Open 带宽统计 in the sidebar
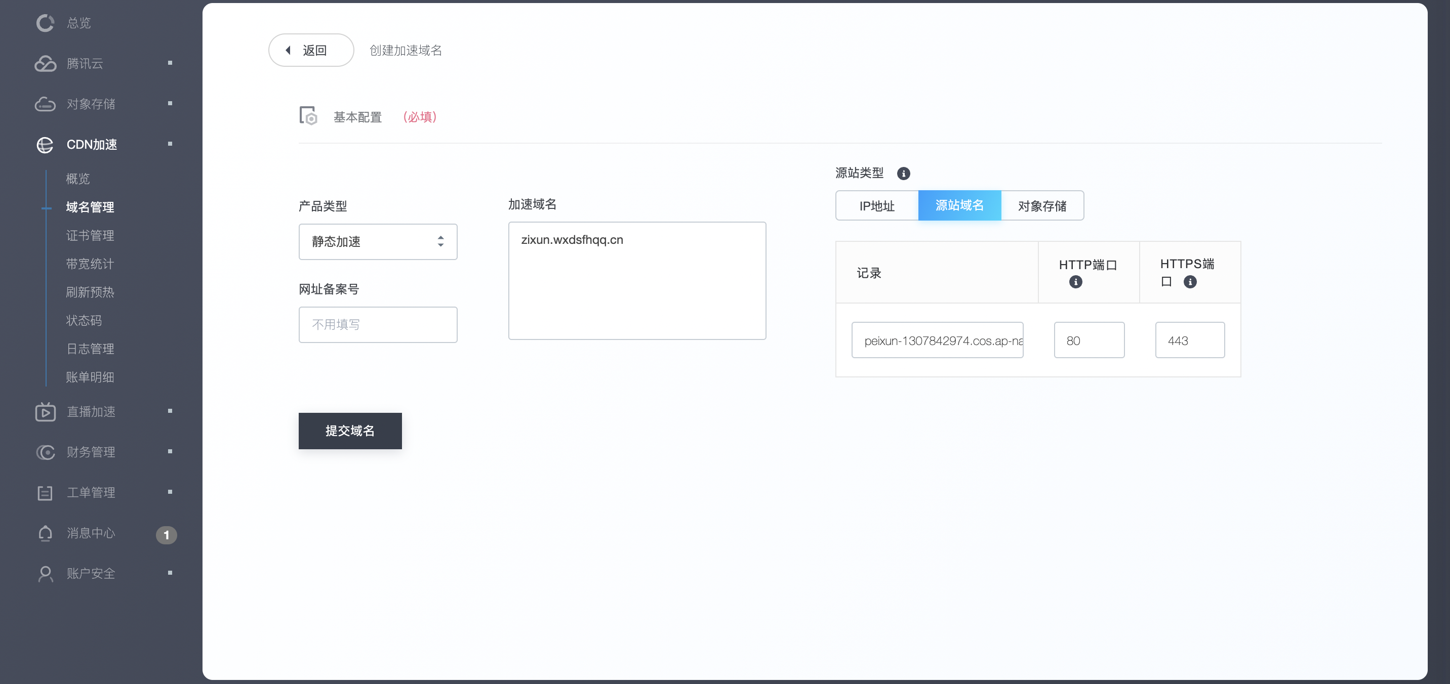 pos(90,264)
